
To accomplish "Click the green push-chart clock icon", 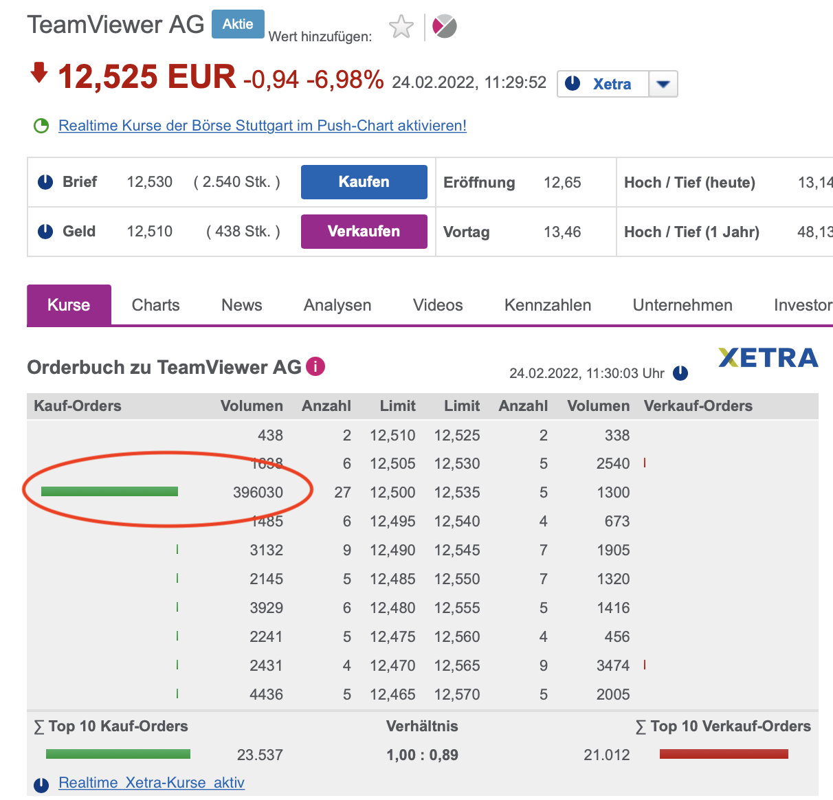I will tap(41, 126).
